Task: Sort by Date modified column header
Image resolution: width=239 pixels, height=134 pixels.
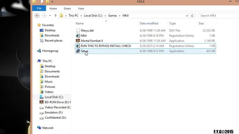Action: [x=149, y=23]
